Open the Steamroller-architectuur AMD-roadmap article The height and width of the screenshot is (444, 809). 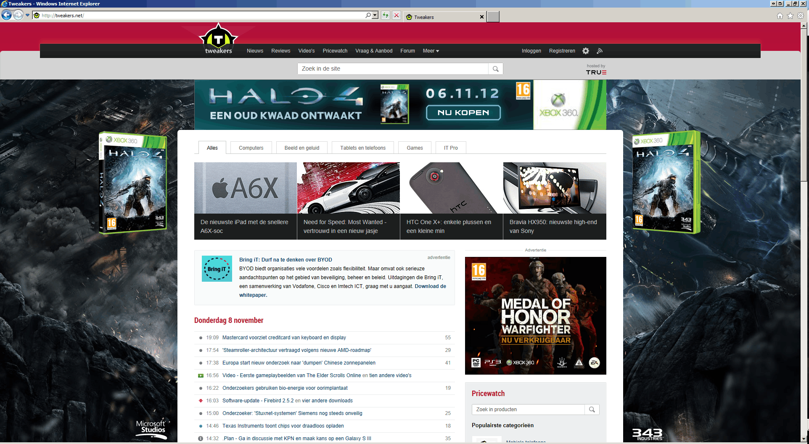tap(297, 350)
